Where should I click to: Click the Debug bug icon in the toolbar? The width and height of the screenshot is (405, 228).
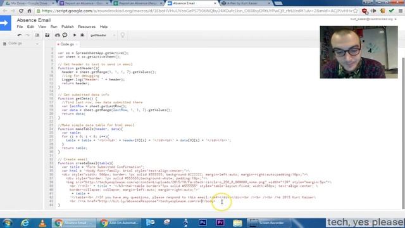tap(82, 35)
